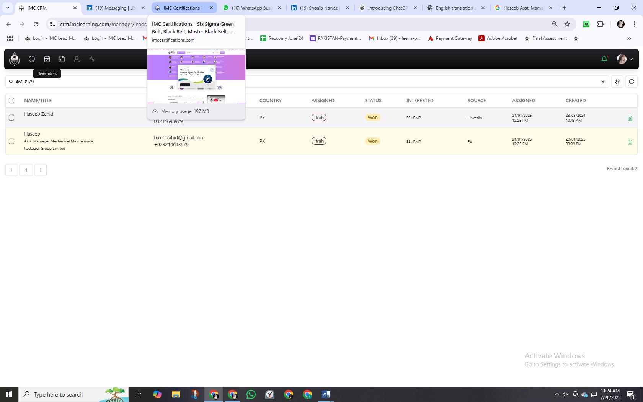Reload the current page
Screen dimensions: 643x402
pyautogui.click(x=36, y=24)
